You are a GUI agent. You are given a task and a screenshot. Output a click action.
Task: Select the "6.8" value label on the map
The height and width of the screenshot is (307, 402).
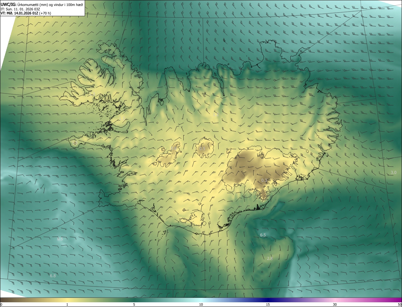tap(53, 276)
